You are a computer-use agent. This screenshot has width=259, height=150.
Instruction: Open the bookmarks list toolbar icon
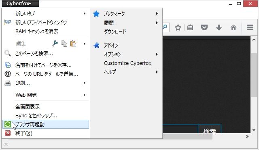pyautogui.click(x=190, y=27)
